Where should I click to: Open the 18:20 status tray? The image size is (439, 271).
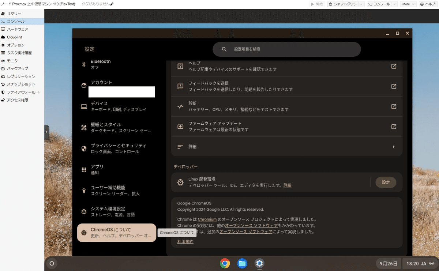tap(420, 263)
